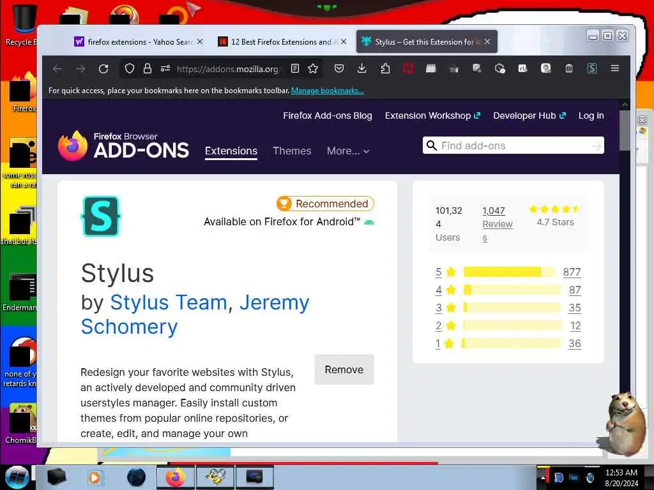
Task: Click the red extension icon in toolbar
Action: click(x=407, y=68)
